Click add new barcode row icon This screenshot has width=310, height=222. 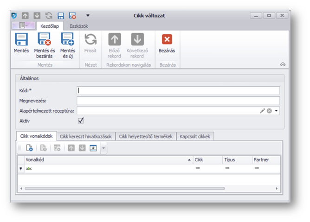point(29,148)
